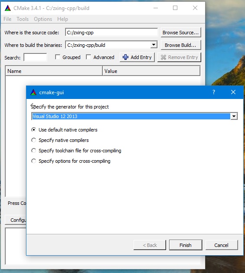Maximize the CMake main window

click(x=175, y=8)
